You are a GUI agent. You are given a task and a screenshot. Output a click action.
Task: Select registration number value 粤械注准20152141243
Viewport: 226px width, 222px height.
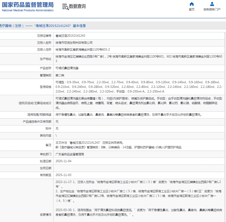click(70, 36)
